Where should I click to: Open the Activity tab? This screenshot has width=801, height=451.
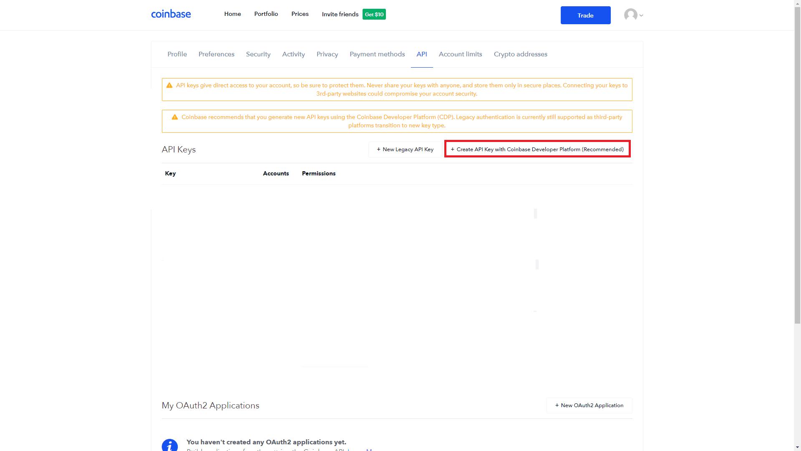point(293,54)
